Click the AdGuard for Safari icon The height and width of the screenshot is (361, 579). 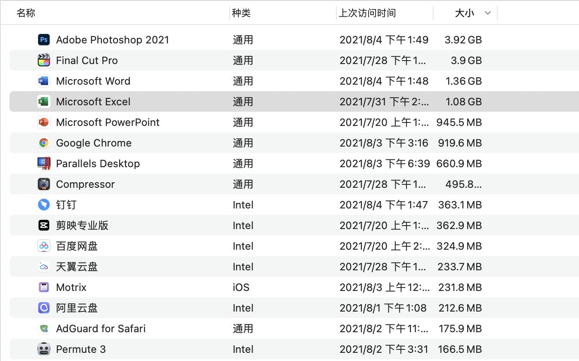[43, 328]
